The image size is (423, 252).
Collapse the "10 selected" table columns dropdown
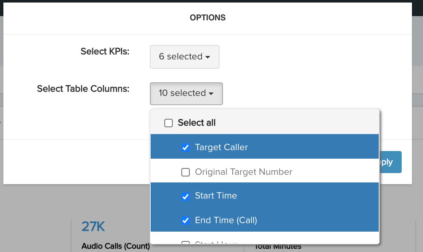(x=186, y=94)
